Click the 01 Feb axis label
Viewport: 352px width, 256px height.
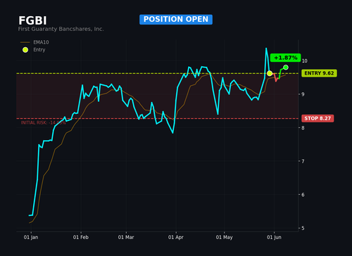pos(81,237)
